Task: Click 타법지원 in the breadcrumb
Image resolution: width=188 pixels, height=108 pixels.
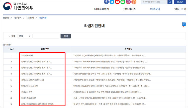Action: (43, 18)
